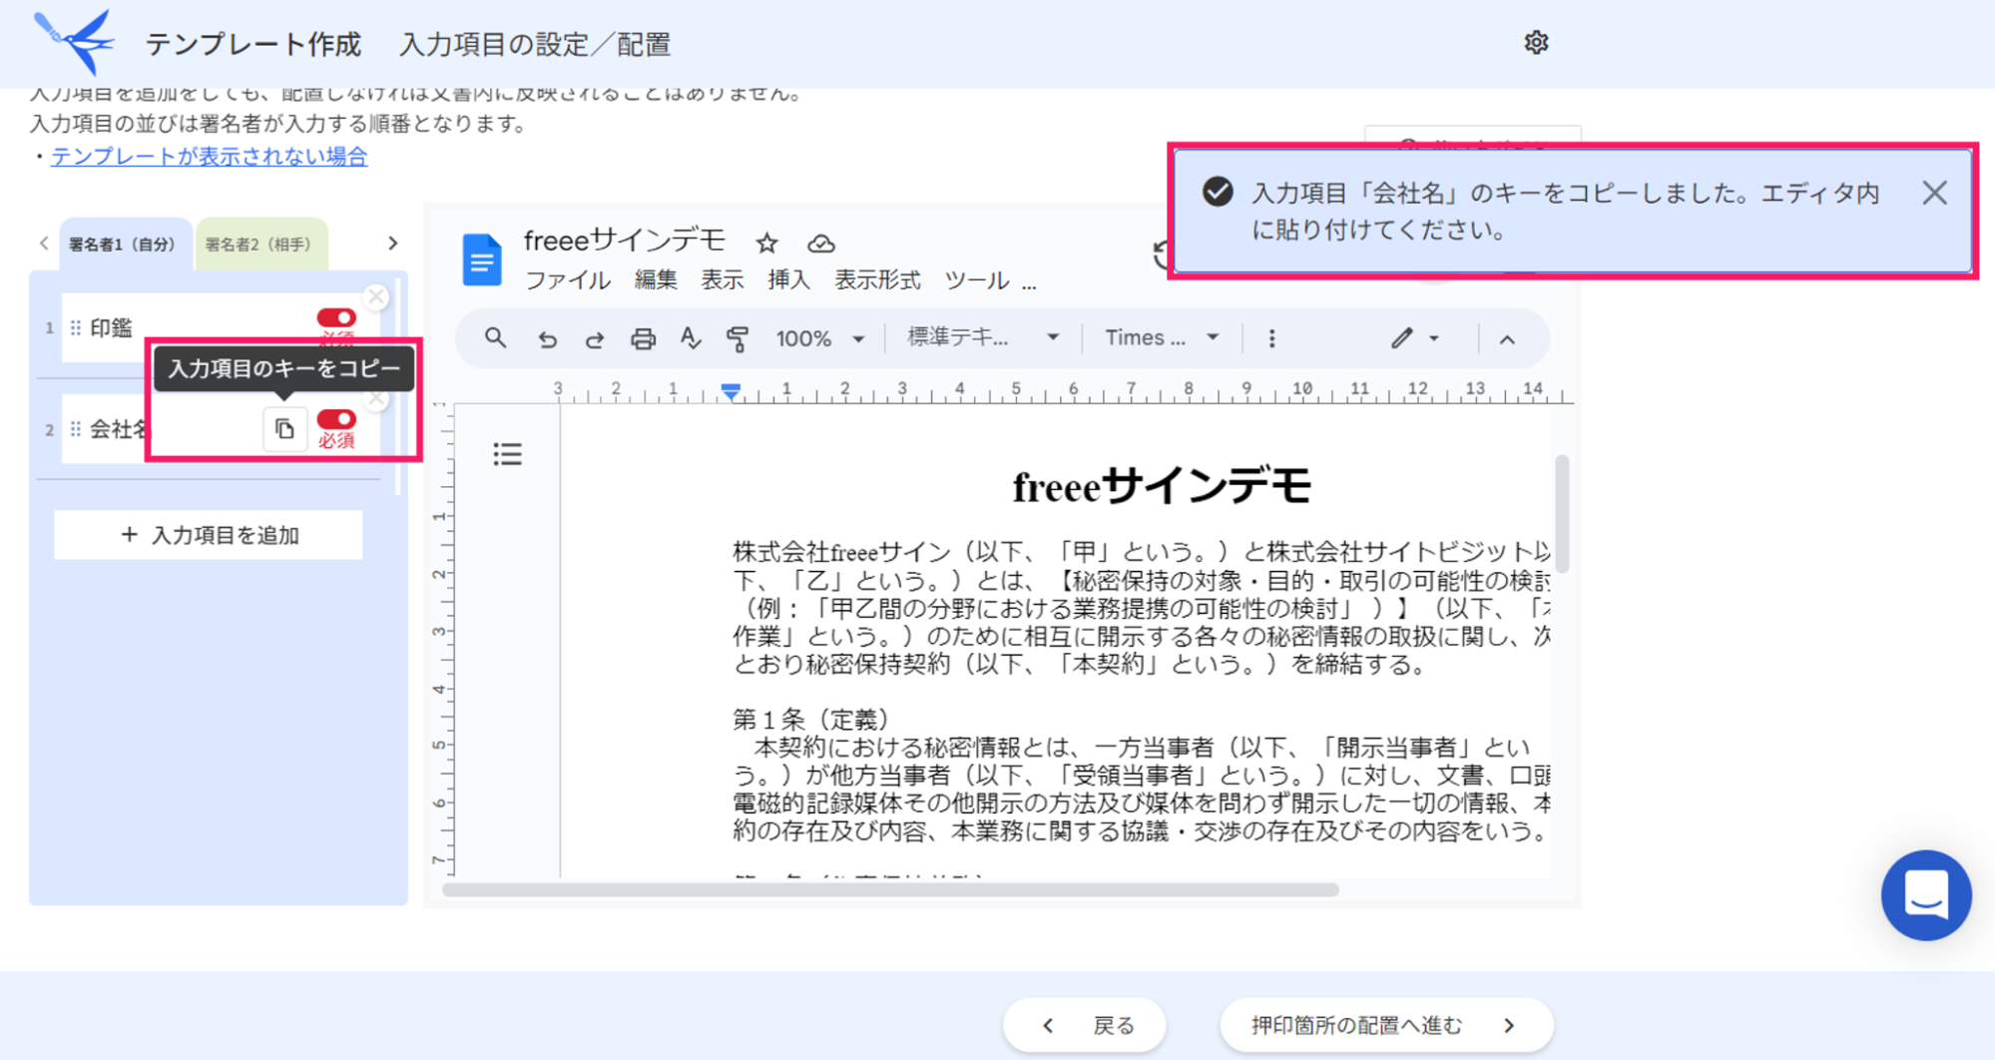Viewport: 1995px width, 1060px height.
Task: Undo the last edit in Docs
Action: [547, 339]
